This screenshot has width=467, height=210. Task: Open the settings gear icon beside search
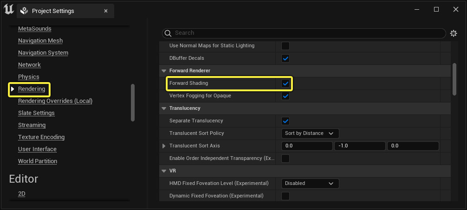454,33
